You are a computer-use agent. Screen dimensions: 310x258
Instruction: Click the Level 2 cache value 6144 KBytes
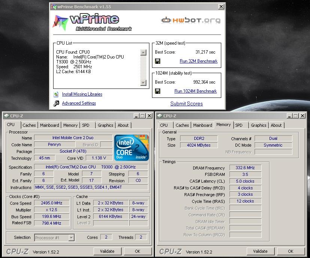point(110,216)
